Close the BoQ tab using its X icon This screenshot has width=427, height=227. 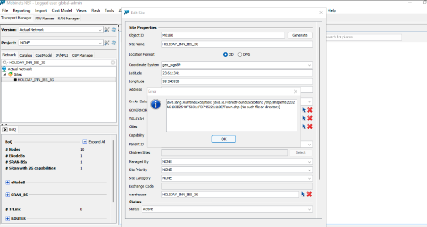coord(5,130)
